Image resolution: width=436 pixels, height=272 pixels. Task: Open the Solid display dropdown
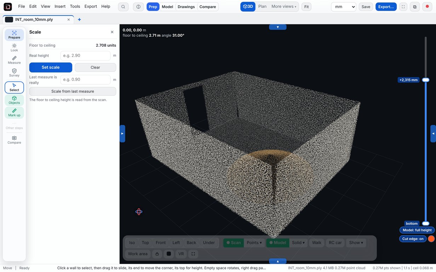coord(298,243)
